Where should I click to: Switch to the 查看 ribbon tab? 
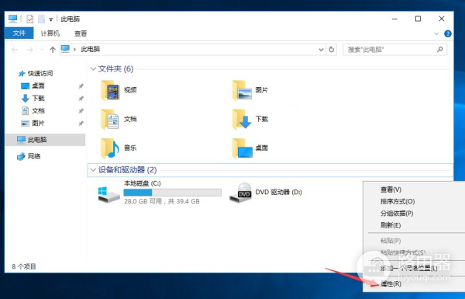81,33
